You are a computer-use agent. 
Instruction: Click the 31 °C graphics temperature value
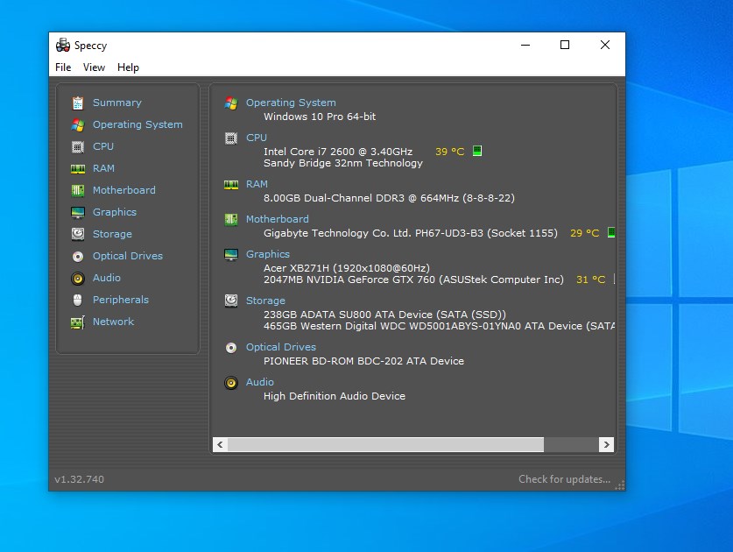pyautogui.click(x=590, y=280)
